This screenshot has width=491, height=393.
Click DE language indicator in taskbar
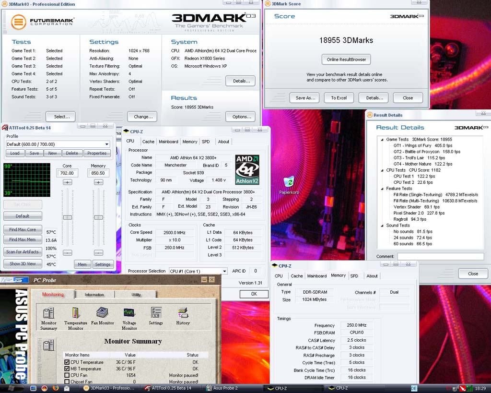414,388
